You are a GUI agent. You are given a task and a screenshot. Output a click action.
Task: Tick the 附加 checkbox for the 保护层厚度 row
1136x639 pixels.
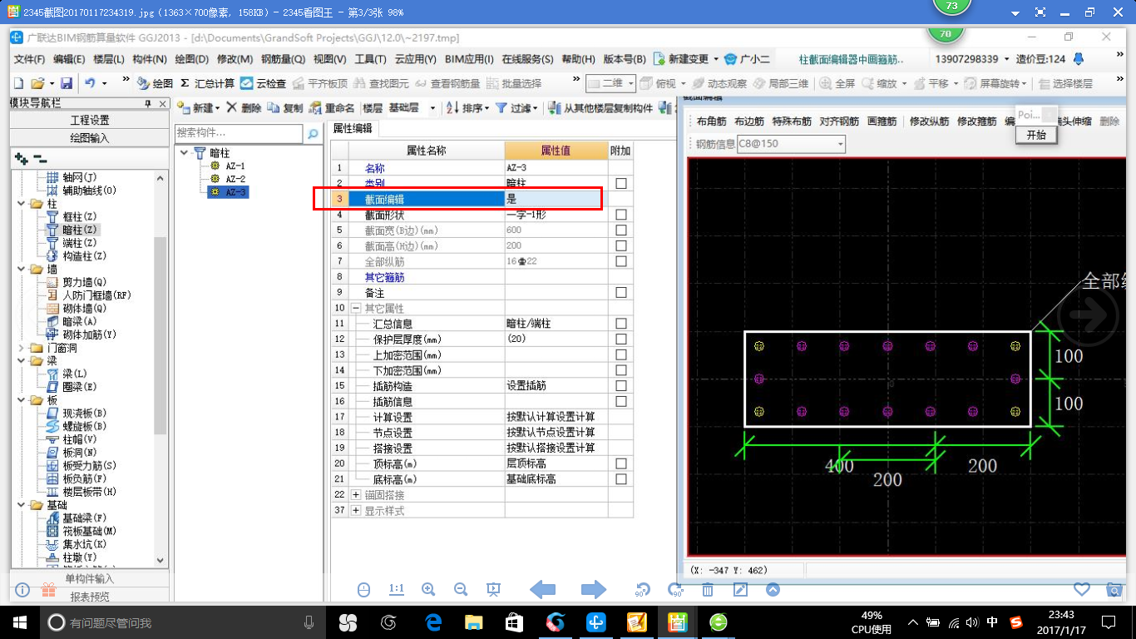[621, 339]
